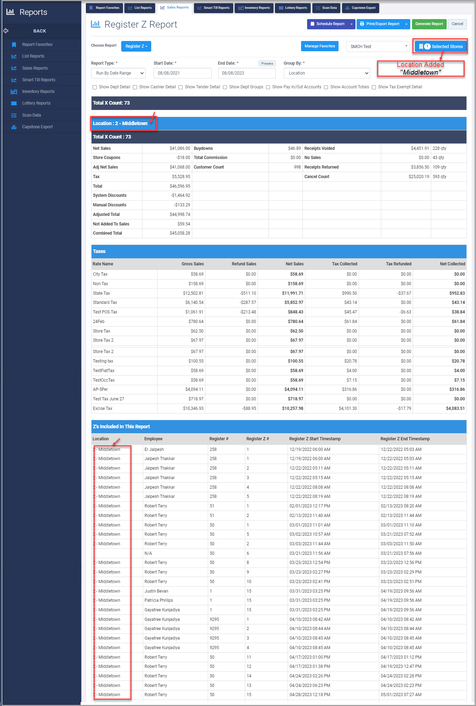
Task: Expand the Print/Export Report caret menu
Action: pyautogui.click(x=406, y=24)
